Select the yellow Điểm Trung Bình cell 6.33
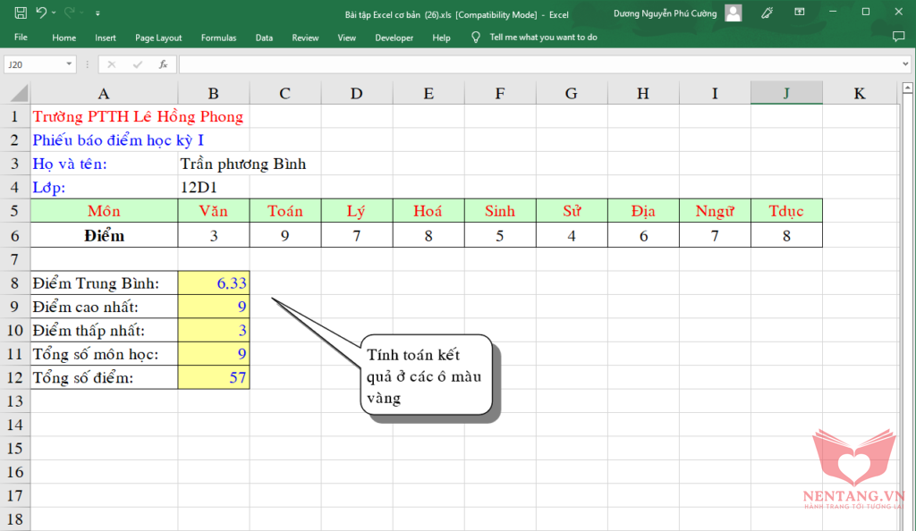916x531 pixels. 214,283
